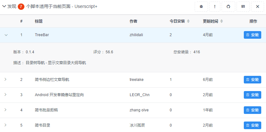266x132 pixels.
Task: Click the fork icon button in header
Action: click(215, 6)
